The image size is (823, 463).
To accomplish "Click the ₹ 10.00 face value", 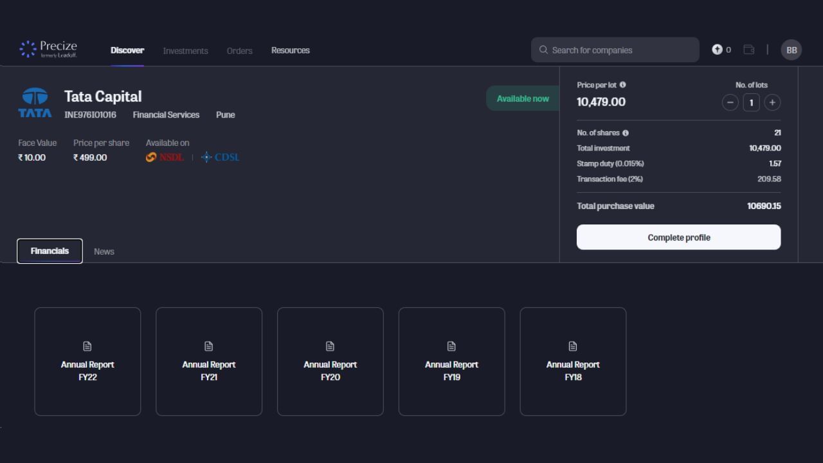I will click(32, 158).
